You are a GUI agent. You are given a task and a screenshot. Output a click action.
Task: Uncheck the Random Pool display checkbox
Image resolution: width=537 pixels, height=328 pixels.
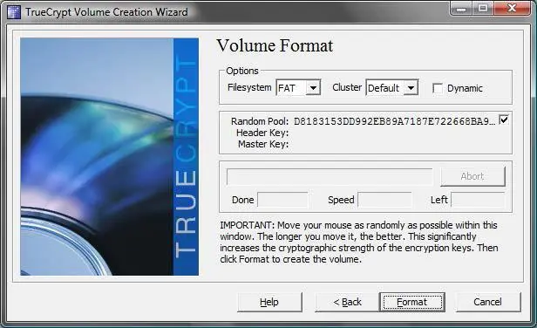tap(504, 120)
